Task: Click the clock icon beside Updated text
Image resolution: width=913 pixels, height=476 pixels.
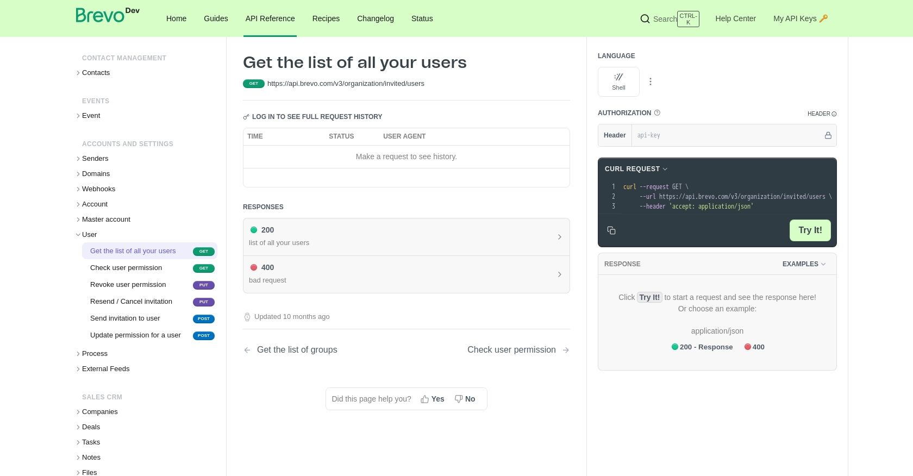Action: [247, 317]
